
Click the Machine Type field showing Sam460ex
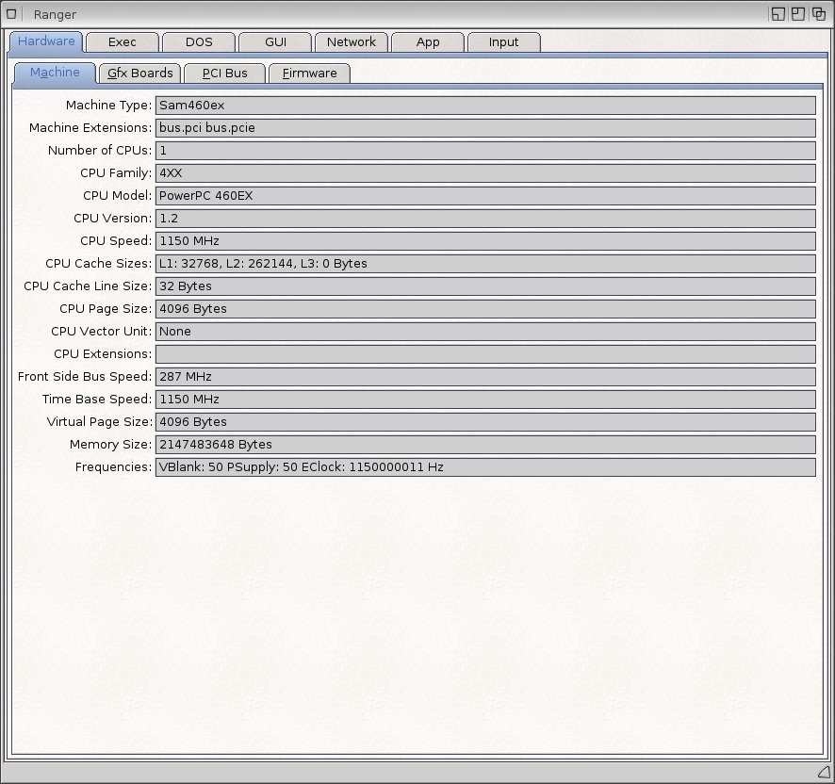485,106
